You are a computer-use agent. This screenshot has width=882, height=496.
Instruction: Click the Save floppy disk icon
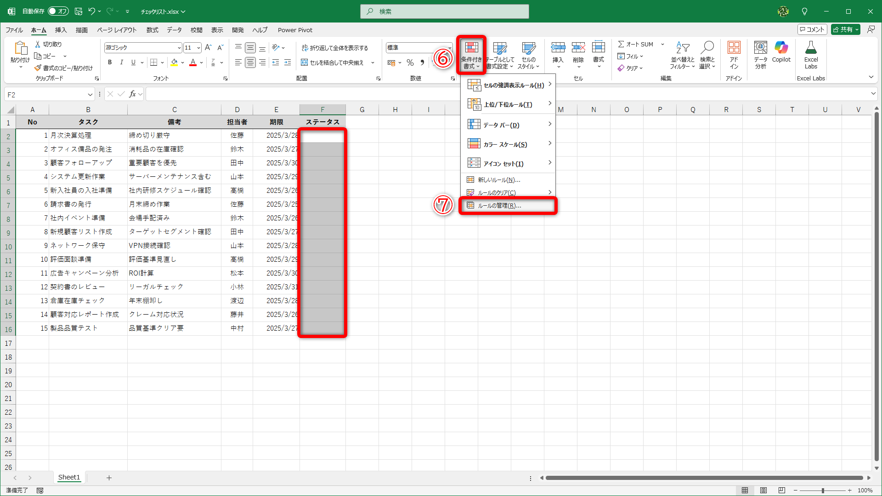pos(79,11)
